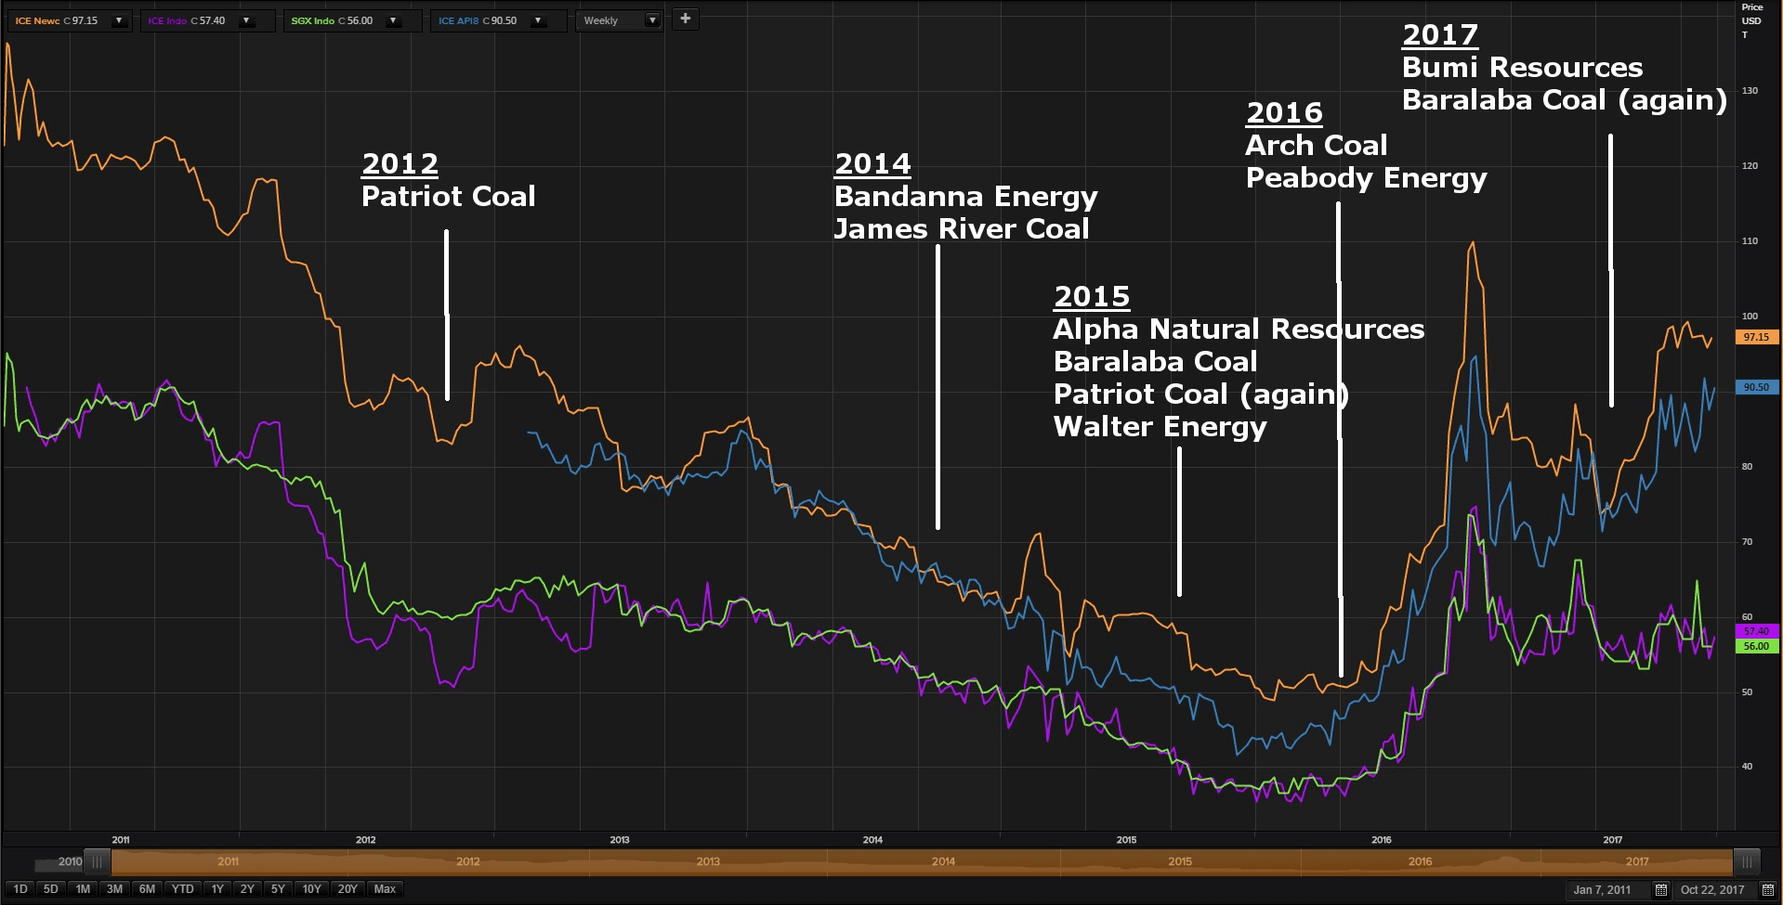This screenshot has width=1783, height=905.
Task: Grab the left handle of the range slider
Action: click(97, 861)
